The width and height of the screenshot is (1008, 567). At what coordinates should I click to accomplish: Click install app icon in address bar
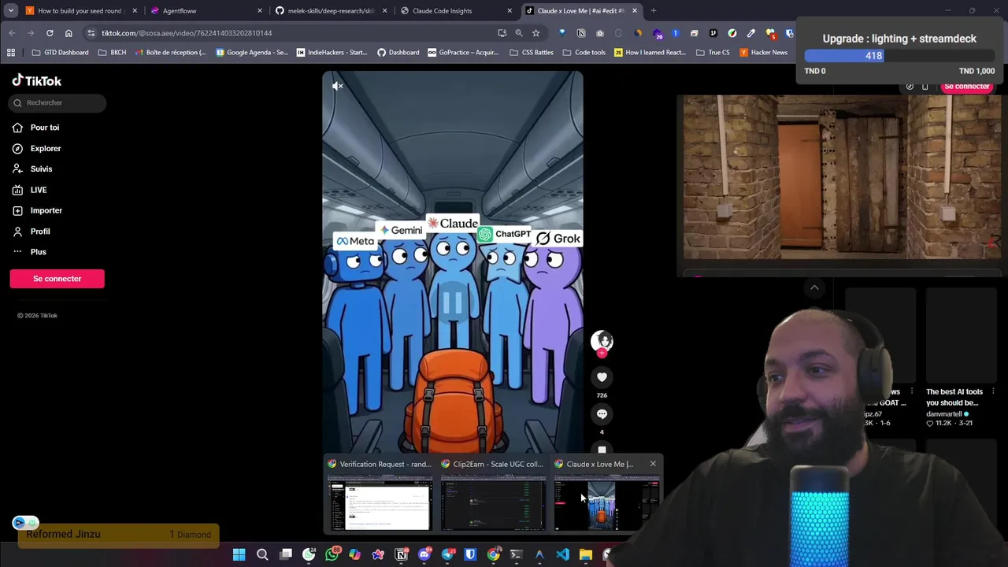502,33
